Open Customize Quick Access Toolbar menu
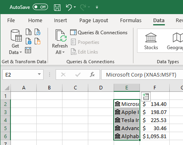 coord(97,7)
